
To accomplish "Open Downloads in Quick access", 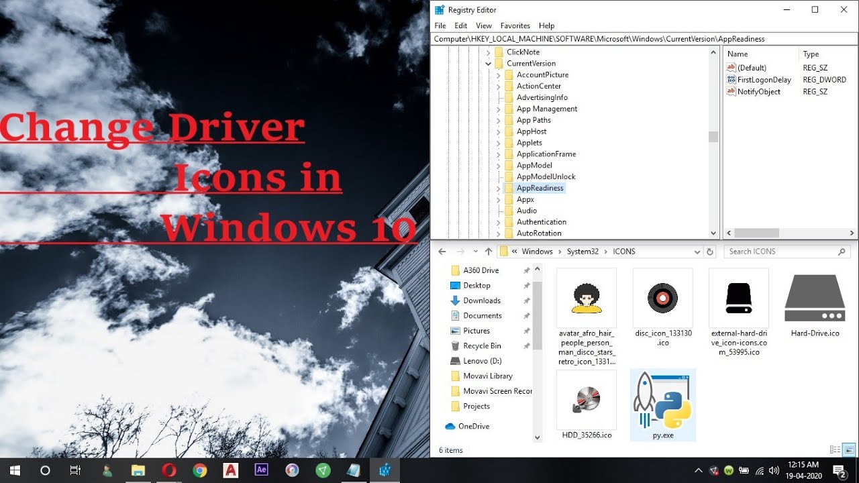I will pos(482,301).
